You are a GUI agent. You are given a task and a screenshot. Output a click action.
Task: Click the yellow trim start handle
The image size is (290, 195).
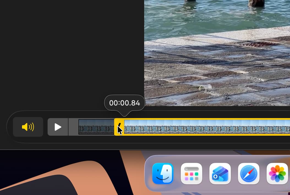119,127
